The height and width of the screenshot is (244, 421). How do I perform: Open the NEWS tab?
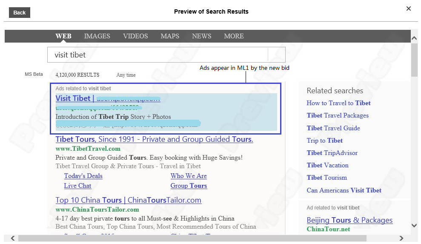click(201, 36)
